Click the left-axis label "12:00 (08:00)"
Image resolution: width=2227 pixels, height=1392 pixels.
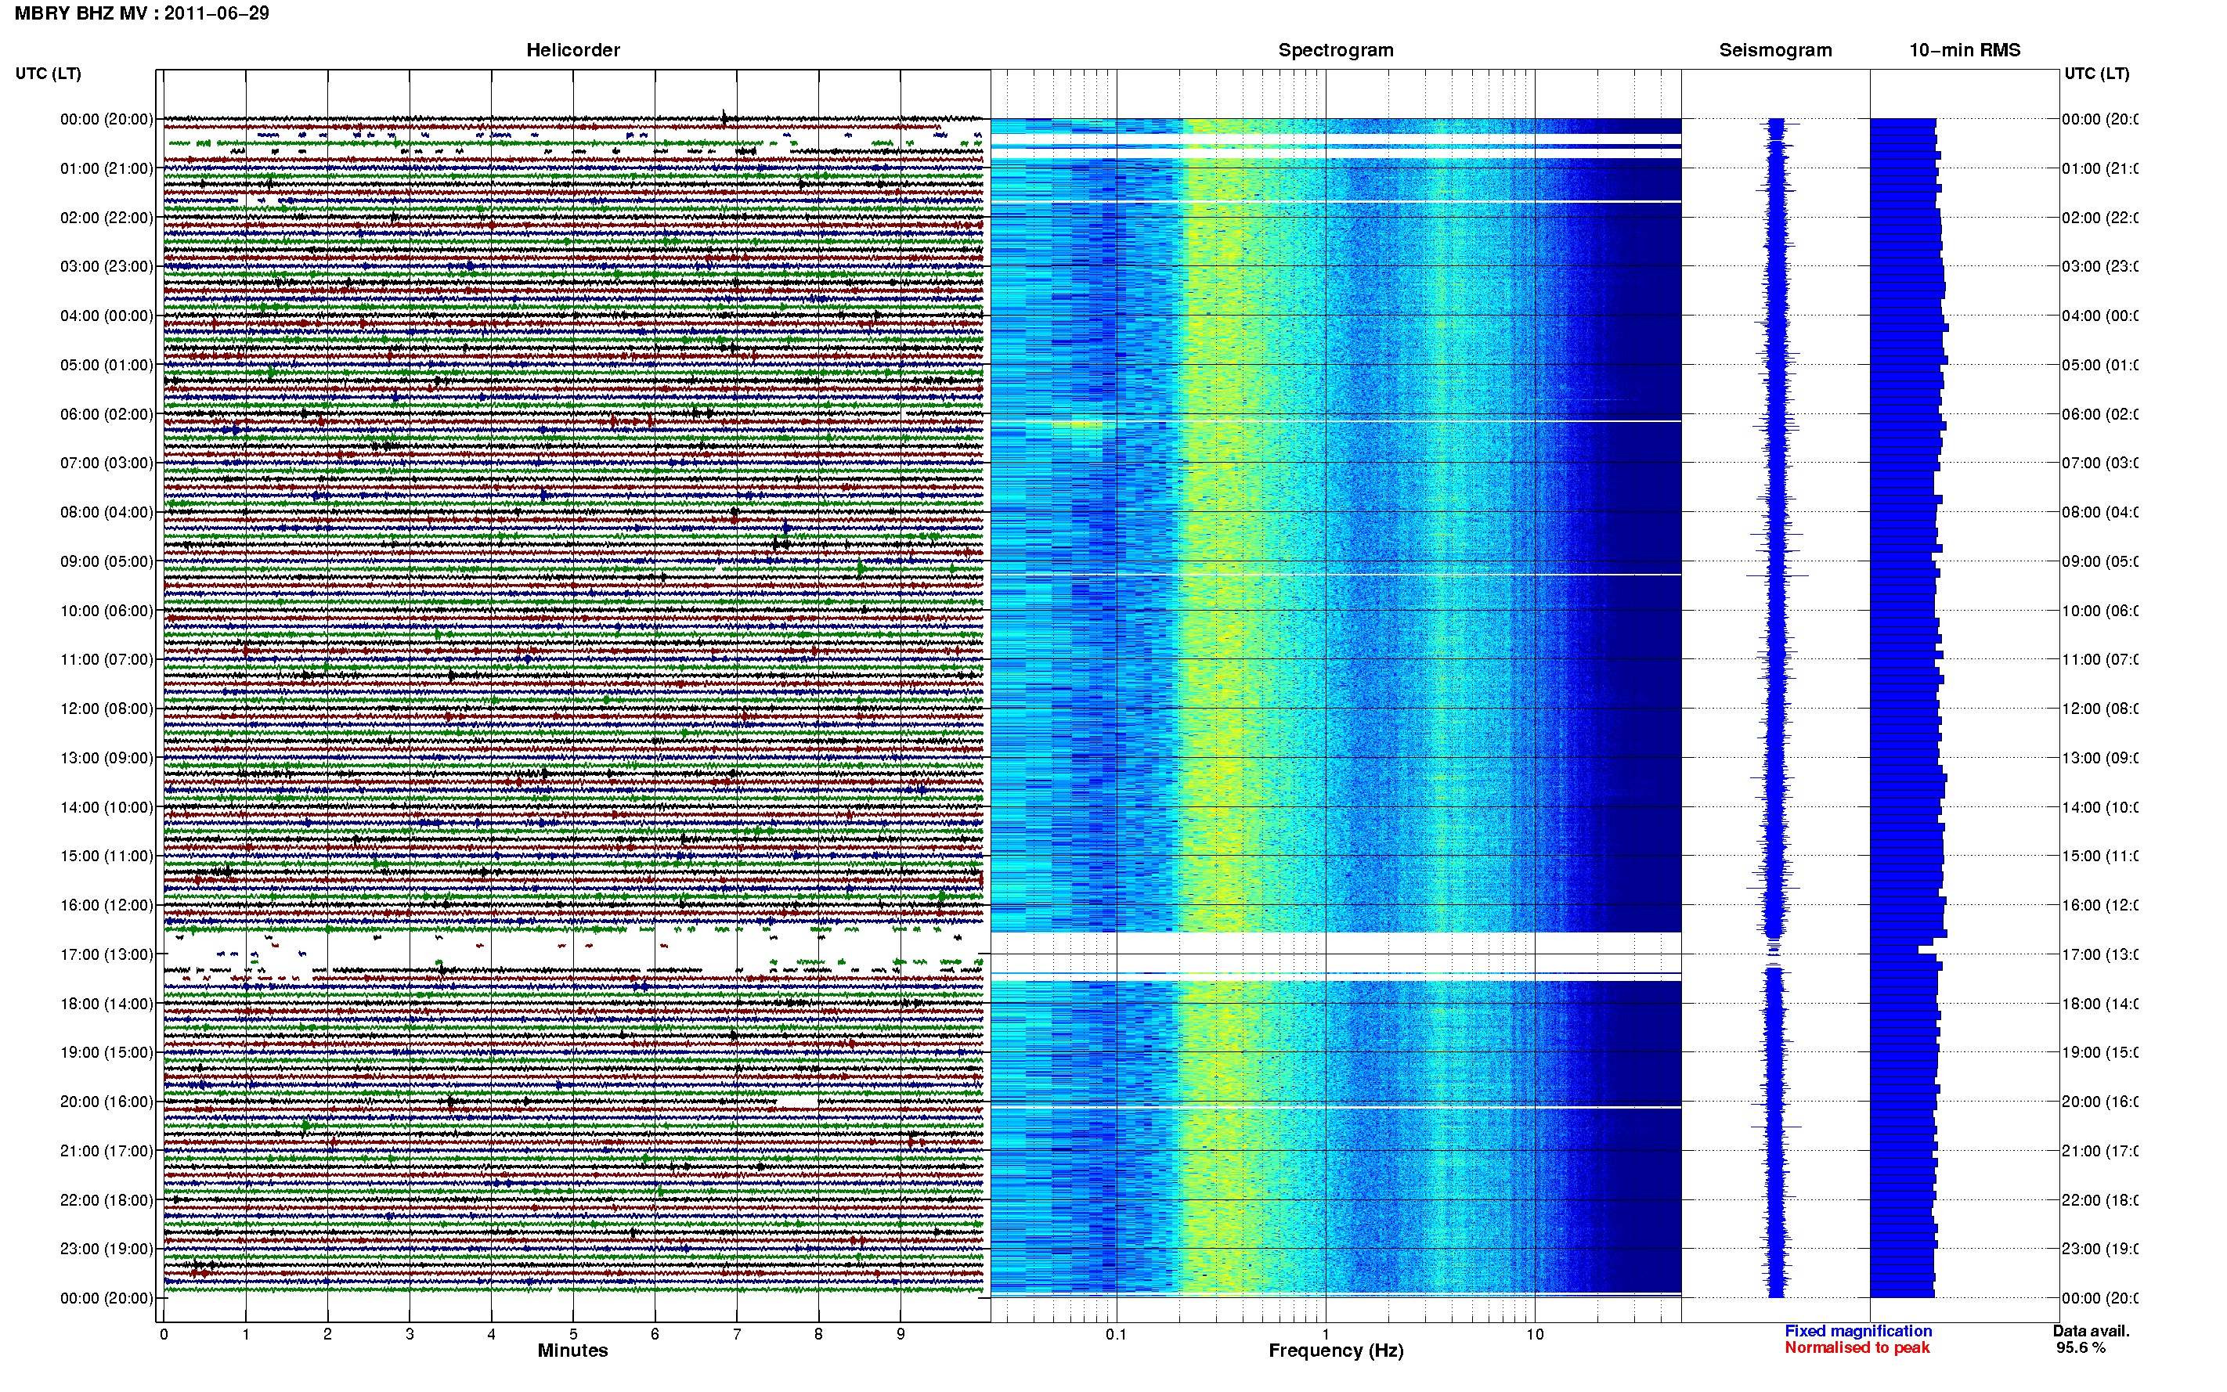click(x=106, y=709)
